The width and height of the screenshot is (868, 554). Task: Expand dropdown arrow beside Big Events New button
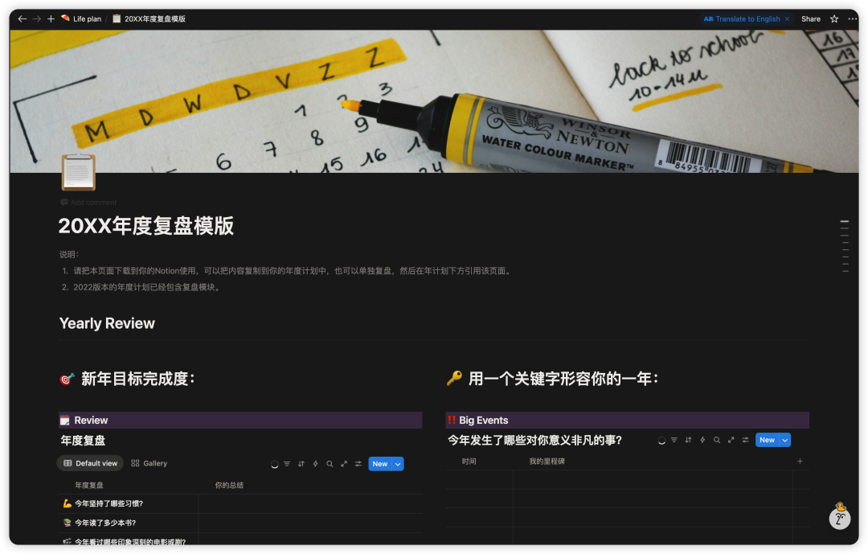(x=785, y=440)
